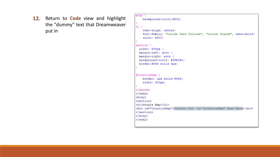Click the "#LocationMap {" selector line
This screenshot has width=280, height=157.
148,75
